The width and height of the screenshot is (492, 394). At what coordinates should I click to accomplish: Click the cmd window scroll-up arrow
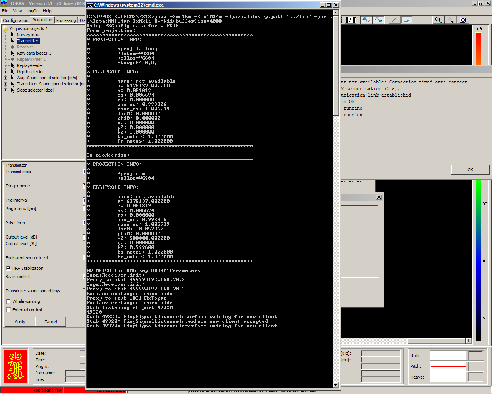336,13
